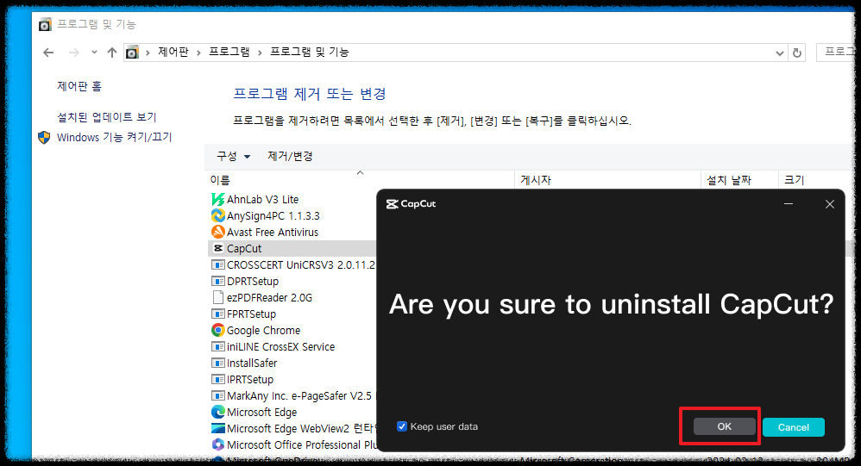Screen dimensions: 861x466
Task: Select CROSSCERT UniCRSV3 icon
Action: 218,264
